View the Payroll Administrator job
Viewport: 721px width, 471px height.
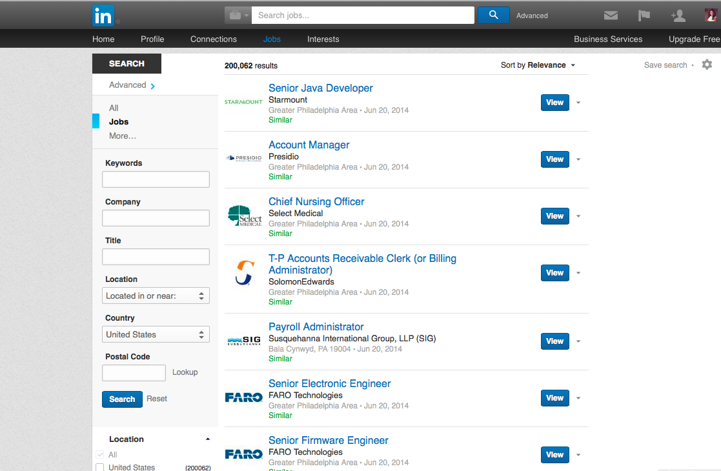[555, 341]
